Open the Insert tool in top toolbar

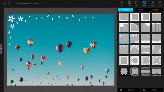[152, 3]
